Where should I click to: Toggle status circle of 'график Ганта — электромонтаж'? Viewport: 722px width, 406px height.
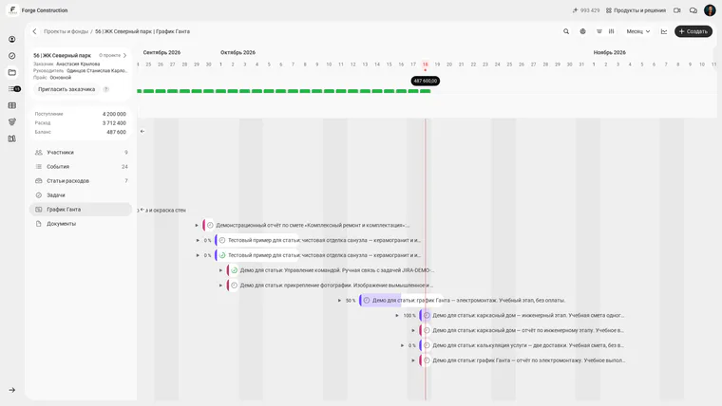[x=367, y=301]
